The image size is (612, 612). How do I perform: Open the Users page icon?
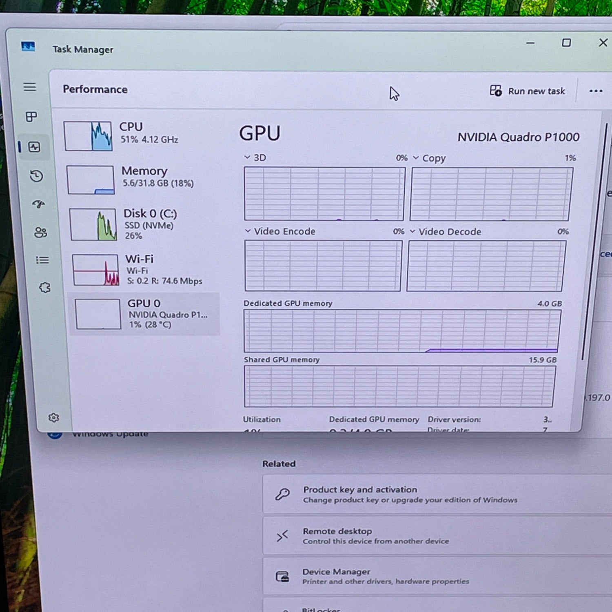(40, 233)
